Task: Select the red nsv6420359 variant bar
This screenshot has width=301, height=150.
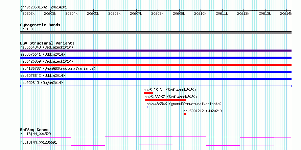Action: (x=156, y=65)
